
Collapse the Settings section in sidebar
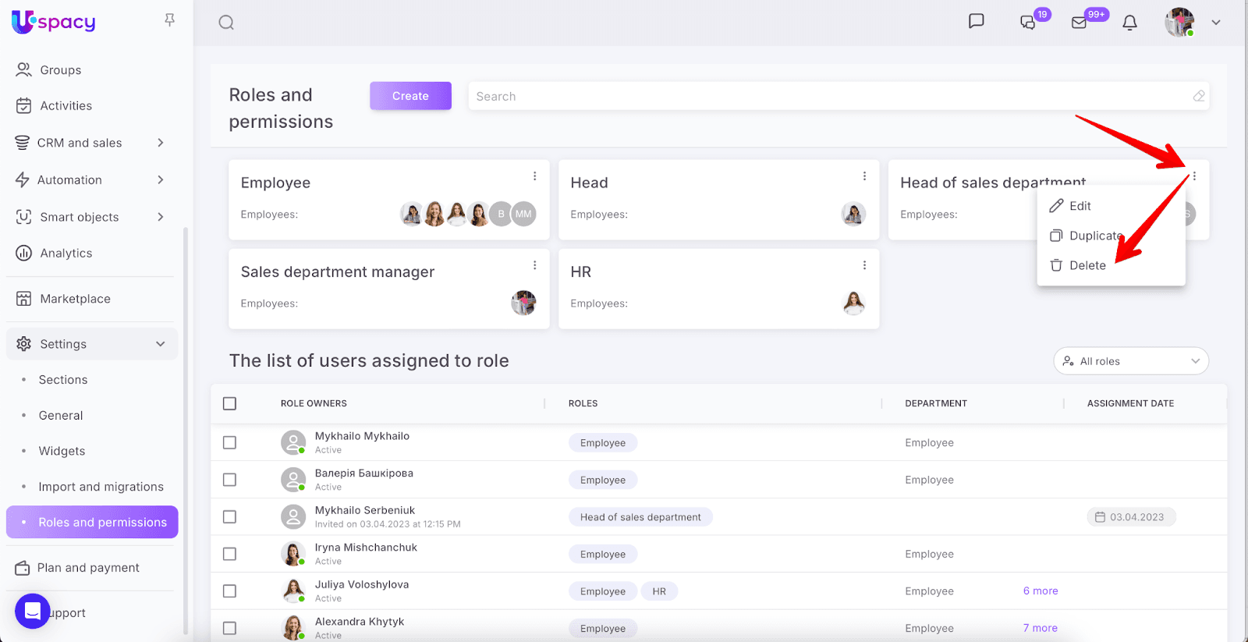tap(160, 344)
